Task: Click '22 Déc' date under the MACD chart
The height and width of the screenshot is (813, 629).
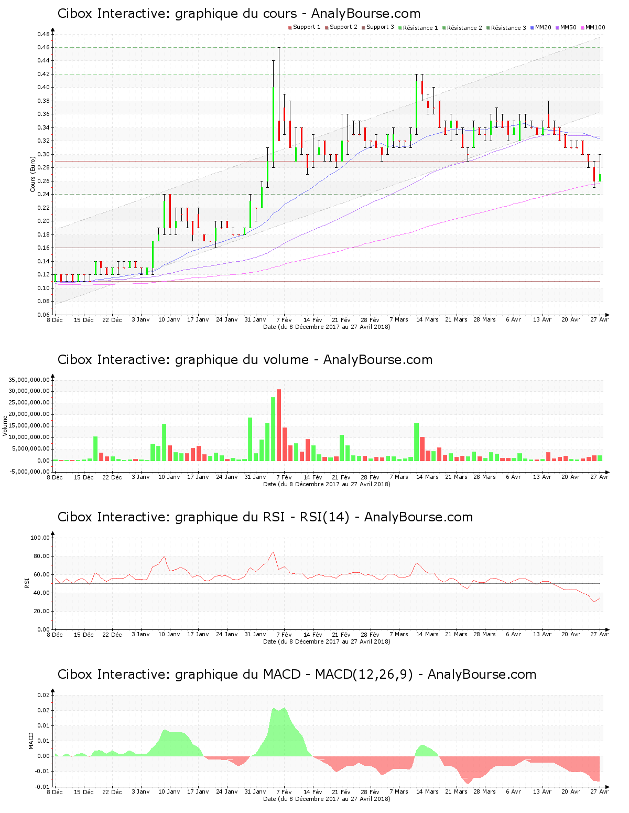Action: (112, 792)
